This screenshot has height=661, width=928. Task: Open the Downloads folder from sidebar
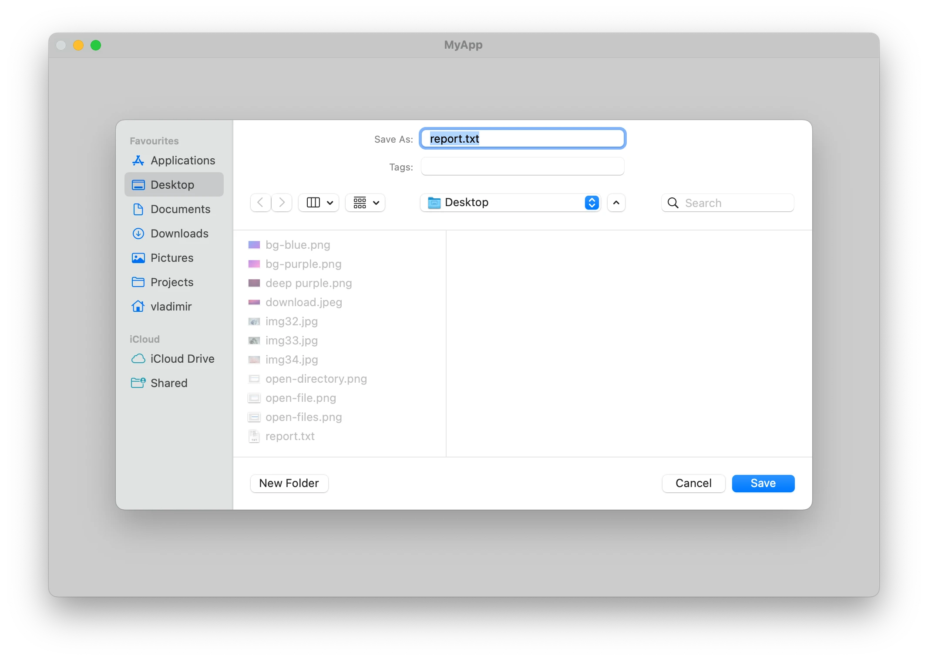click(179, 234)
